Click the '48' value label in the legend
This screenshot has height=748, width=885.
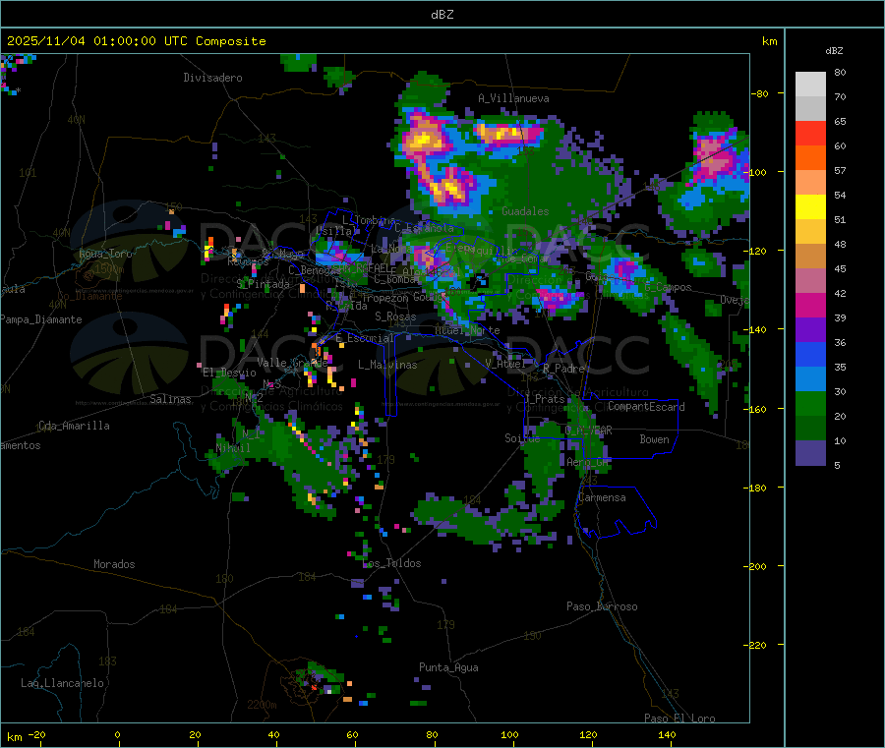point(840,245)
